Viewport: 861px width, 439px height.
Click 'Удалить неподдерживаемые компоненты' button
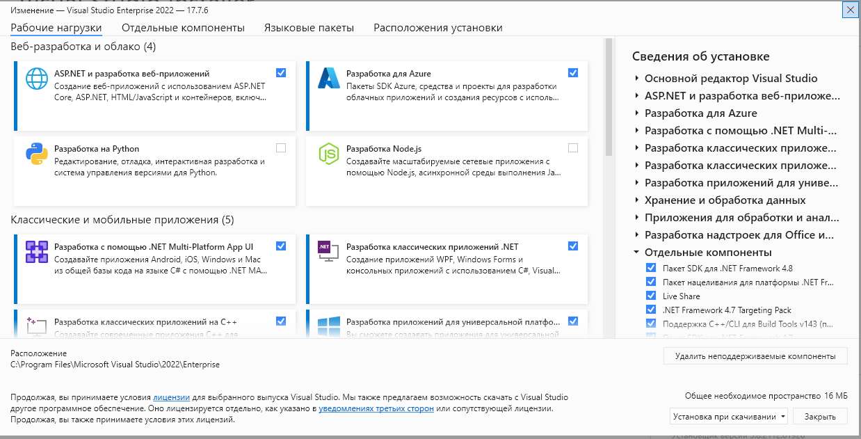point(755,356)
